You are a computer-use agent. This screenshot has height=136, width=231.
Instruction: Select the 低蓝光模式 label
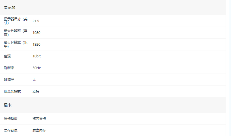point(12,91)
